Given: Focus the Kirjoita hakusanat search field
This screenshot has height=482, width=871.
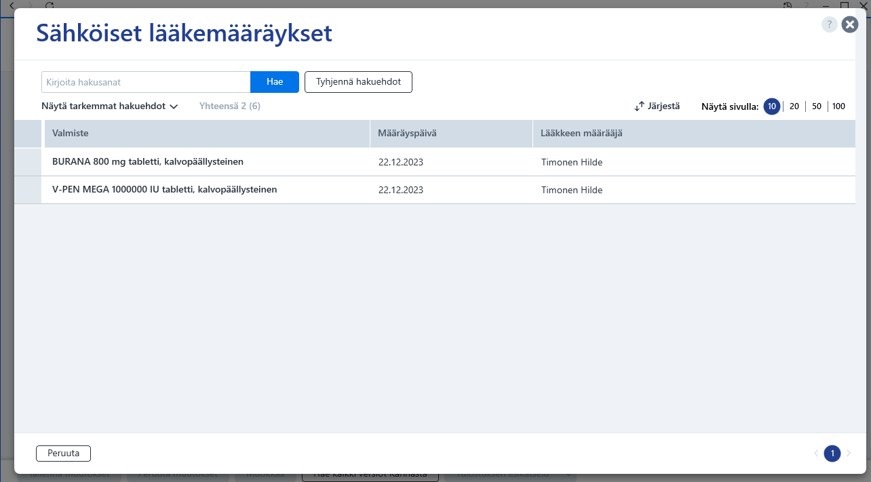Looking at the screenshot, I should [x=146, y=82].
